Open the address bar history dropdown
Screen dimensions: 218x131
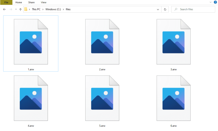[x=158, y=9]
